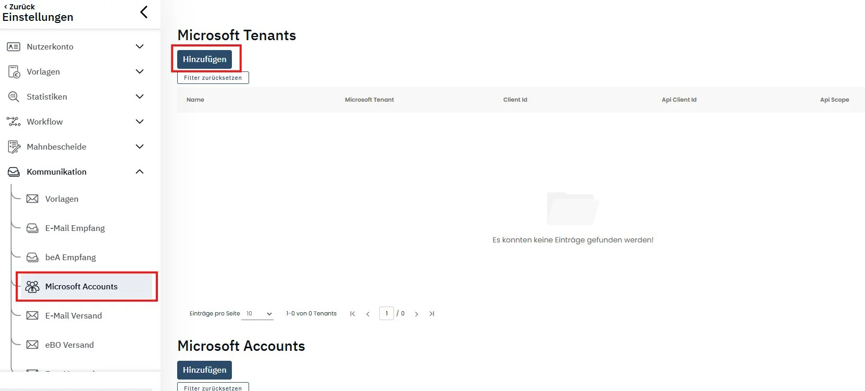The image size is (865, 391).
Task: Go to first page of Tenants table
Action: (353, 314)
